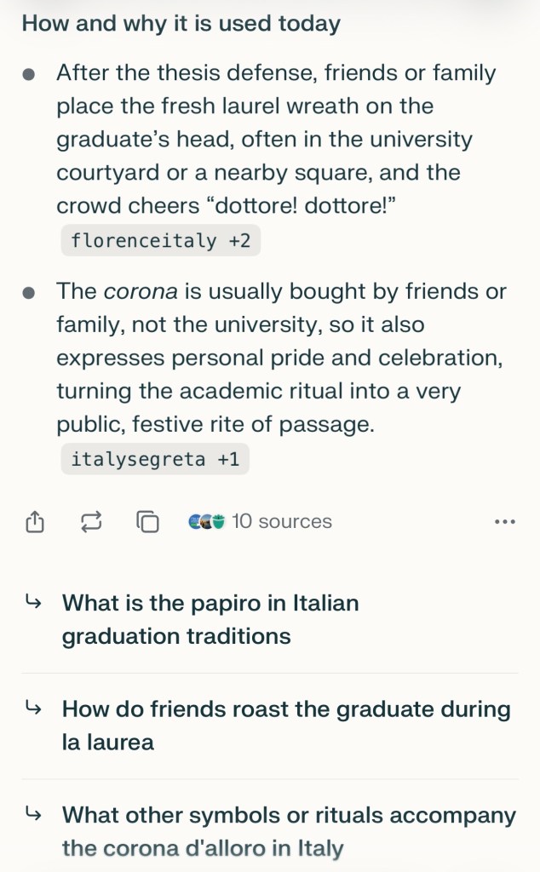Select "How do friends roast the graduate" question
The height and width of the screenshot is (872, 540).
pyautogui.click(x=286, y=726)
